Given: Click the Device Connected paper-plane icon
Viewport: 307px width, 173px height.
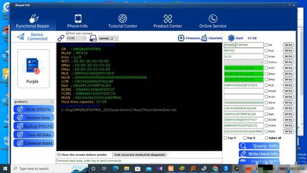Looking at the screenshot, I should point(21,37).
